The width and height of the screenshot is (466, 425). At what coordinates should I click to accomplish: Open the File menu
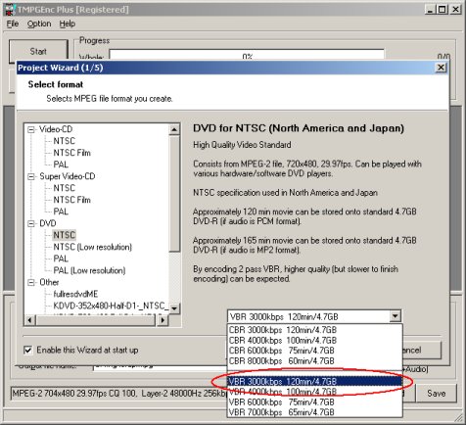point(13,24)
